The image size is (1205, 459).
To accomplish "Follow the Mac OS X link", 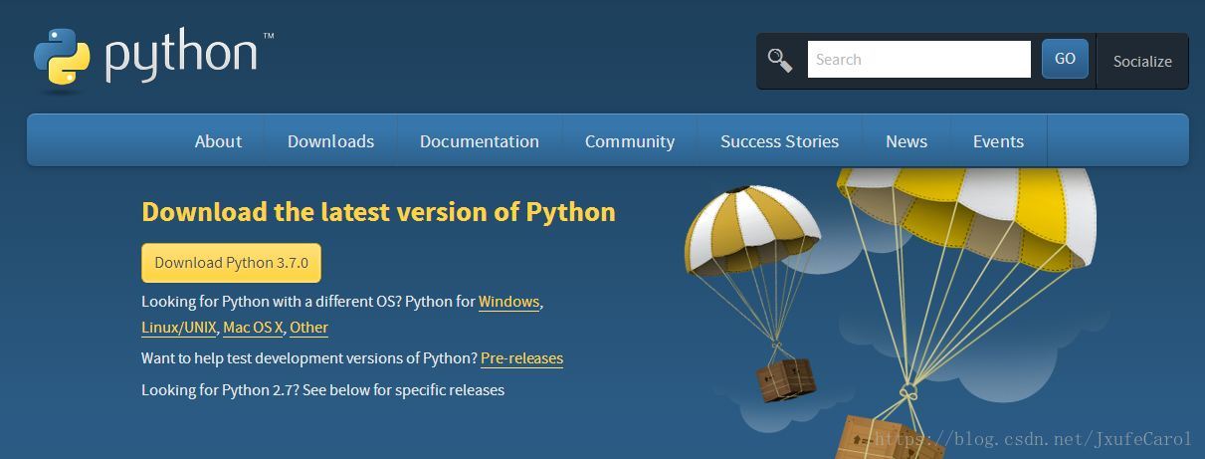I will pyautogui.click(x=253, y=328).
